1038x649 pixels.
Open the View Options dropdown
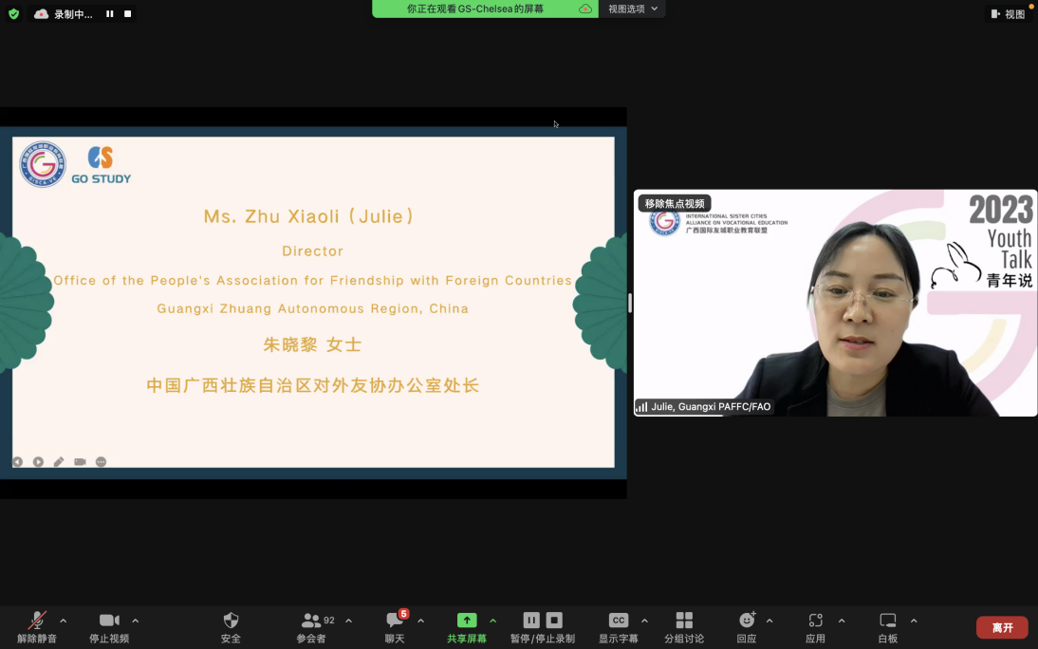tap(632, 9)
